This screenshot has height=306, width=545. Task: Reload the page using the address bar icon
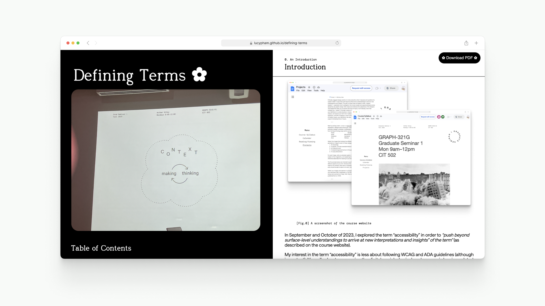337,43
